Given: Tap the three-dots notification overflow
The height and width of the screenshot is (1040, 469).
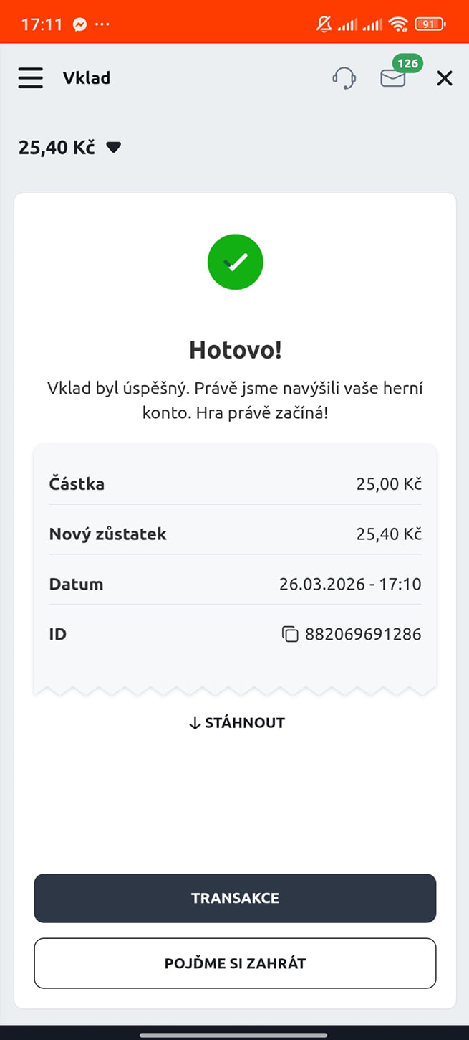Looking at the screenshot, I should point(102,24).
